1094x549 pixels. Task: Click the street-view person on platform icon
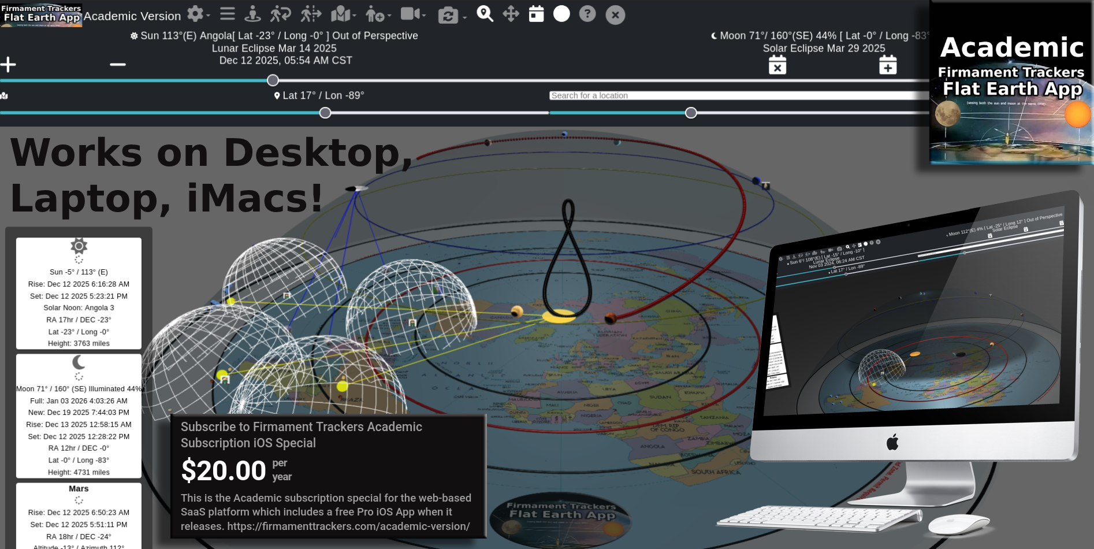[252, 14]
